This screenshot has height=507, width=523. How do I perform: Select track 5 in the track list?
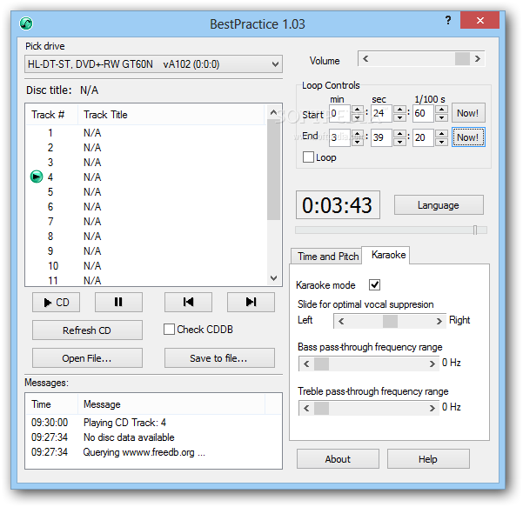click(145, 191)
